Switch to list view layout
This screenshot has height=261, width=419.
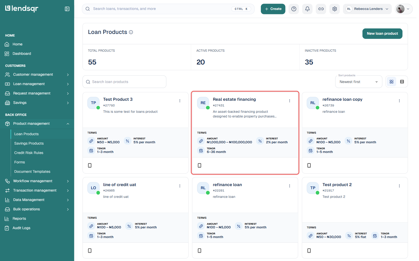click(x=402, y=82)
